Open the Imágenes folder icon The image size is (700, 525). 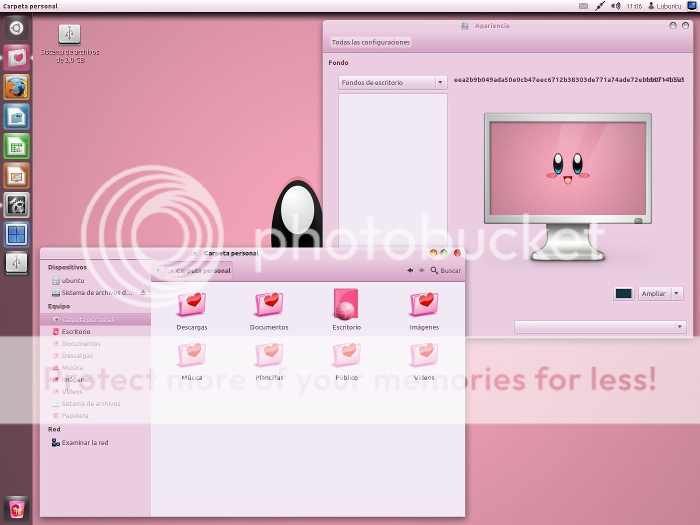424,303
